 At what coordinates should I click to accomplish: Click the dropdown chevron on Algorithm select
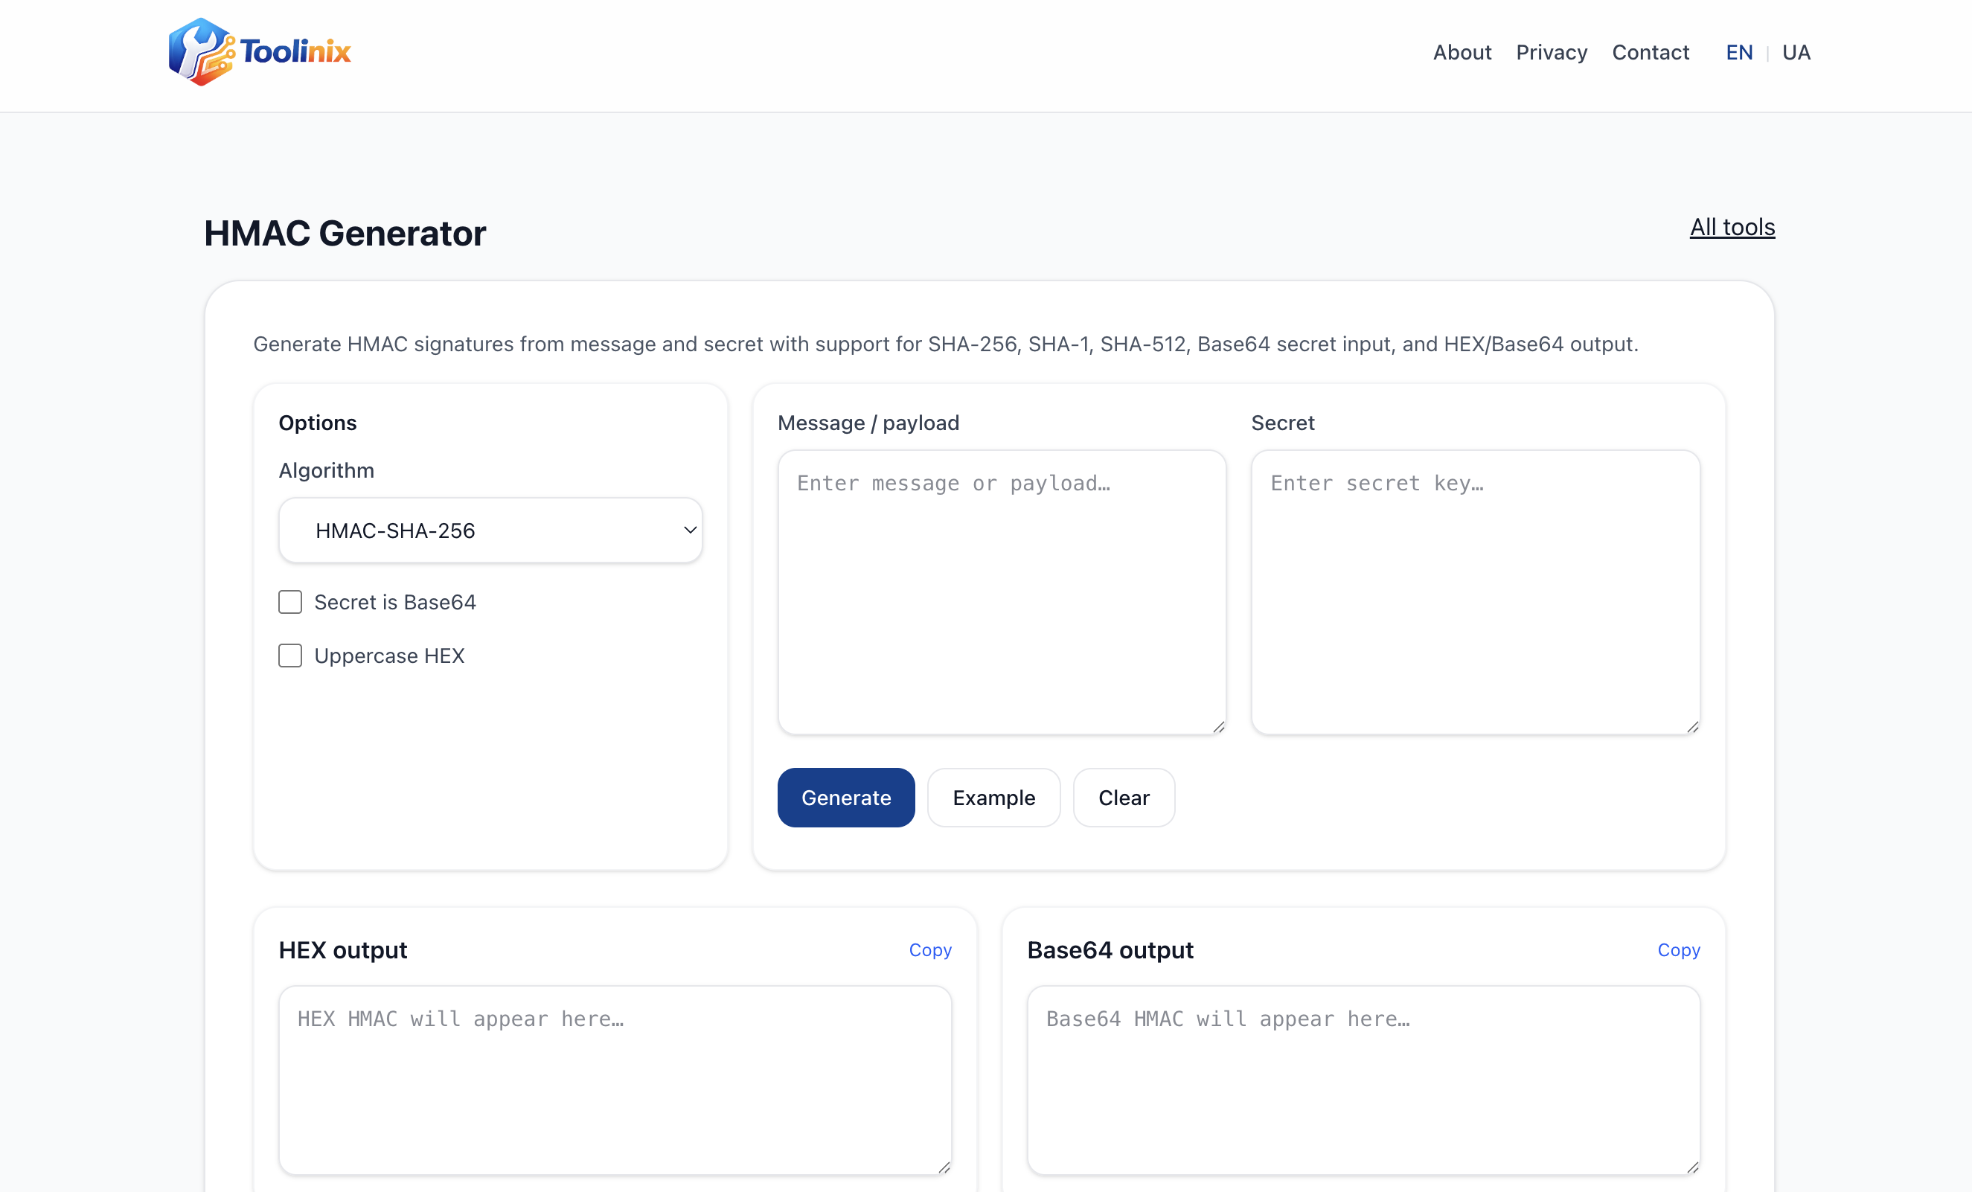click(x=689, y=531)
